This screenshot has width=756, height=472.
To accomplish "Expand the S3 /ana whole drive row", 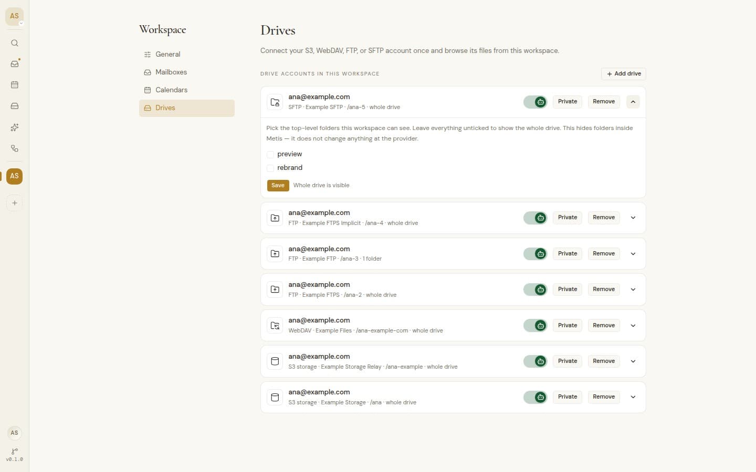I will coord(633,397).
